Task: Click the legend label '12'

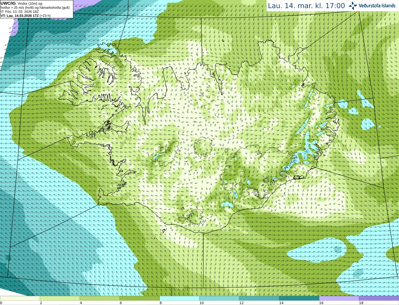Action: click(x=241, y=303)
